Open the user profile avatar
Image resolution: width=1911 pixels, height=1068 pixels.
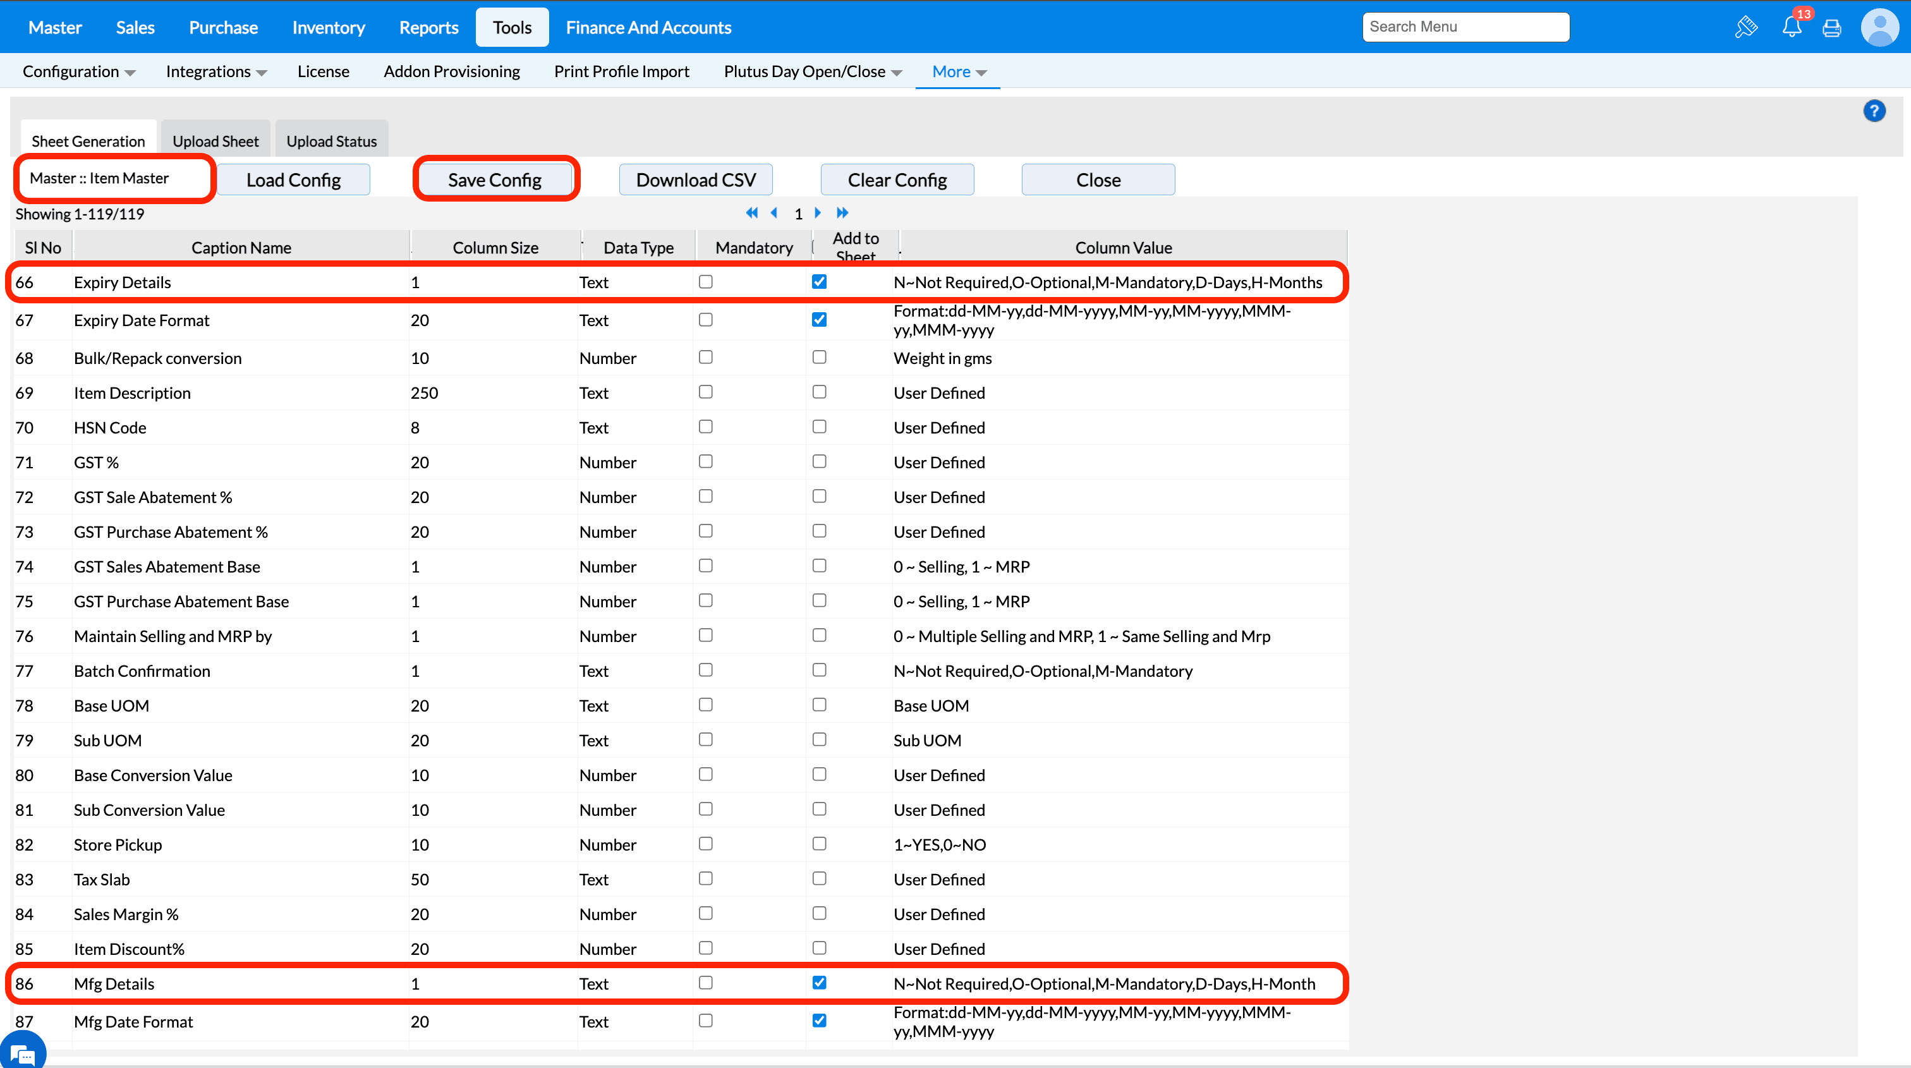[1879, 27]
